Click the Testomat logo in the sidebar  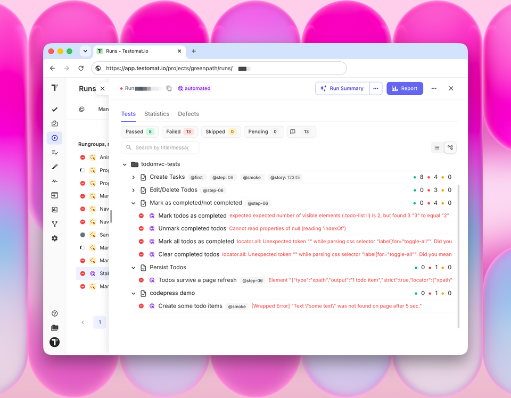pos(54,88)
